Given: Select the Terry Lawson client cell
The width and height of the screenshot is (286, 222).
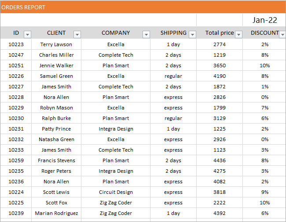Looking at the screenshot, I should pyautogui.click(x=56, y=44).
